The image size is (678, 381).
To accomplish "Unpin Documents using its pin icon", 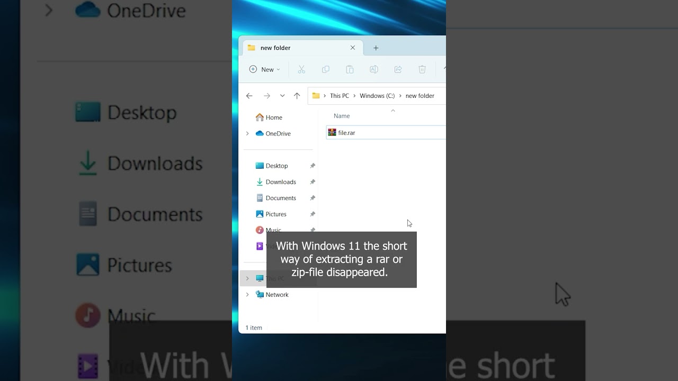I will (x=313, y=198).
